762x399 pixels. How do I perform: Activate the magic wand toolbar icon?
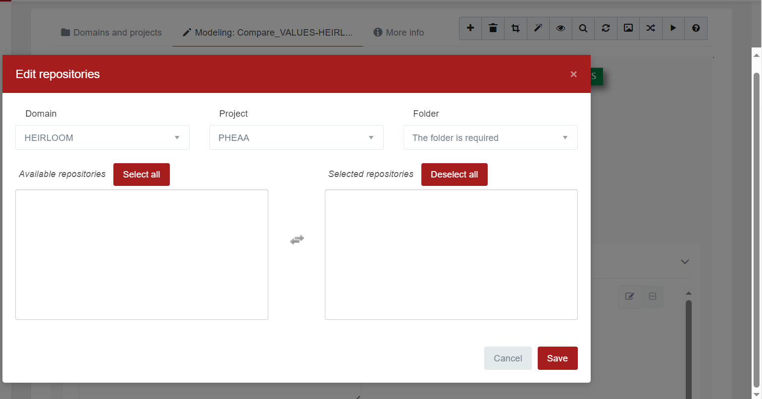point(538,28)
